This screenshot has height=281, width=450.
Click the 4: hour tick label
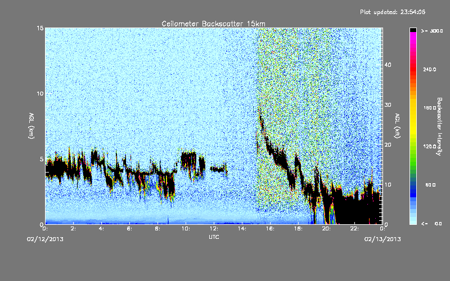click(x=102, y=229)
